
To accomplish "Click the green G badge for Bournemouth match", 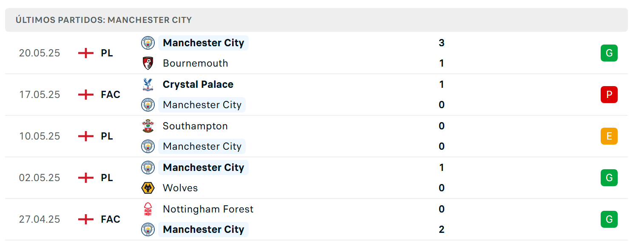I will [609, 53].
